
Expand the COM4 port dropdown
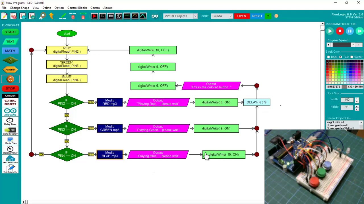(x=231, y=16)
